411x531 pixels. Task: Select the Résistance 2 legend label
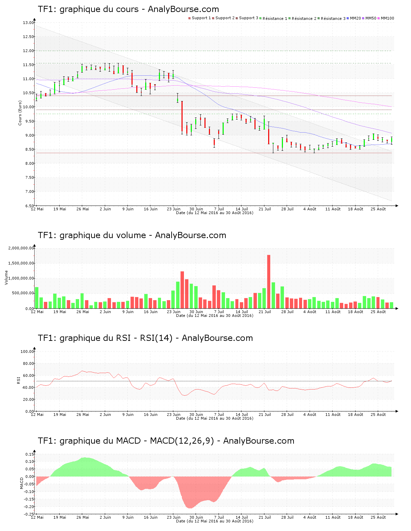coord(304,18)
